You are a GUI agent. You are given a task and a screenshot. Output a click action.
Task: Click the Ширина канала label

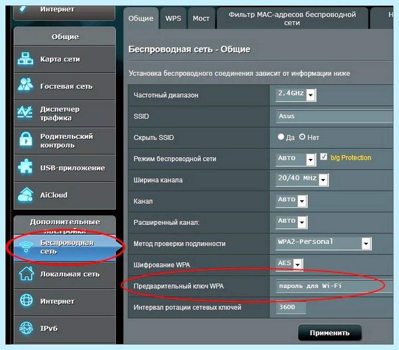(x=158, y=180)
